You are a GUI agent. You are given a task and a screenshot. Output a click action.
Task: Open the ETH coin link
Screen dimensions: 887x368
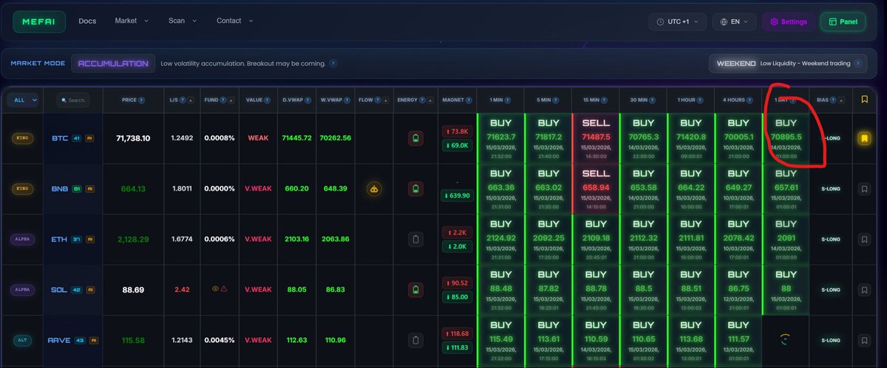tap(60, 239)
